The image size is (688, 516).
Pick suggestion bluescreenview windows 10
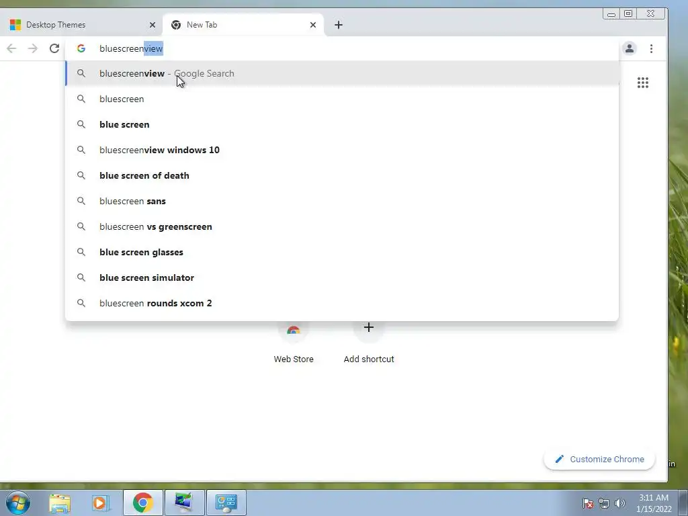(x=342, y=150)
